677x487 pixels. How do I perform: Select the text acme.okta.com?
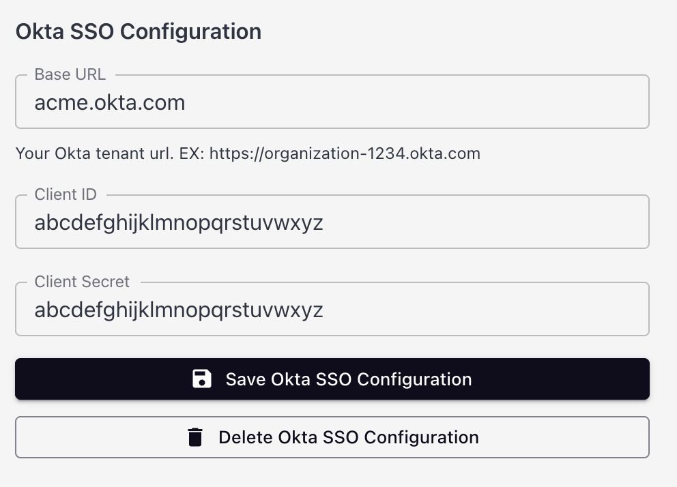coord(110,102)
